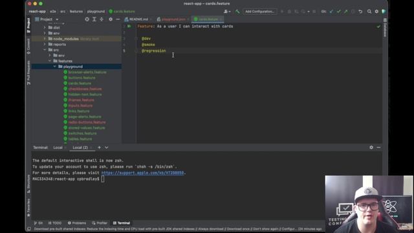Open Search Everywhere magnifier icon
Image resolution: width=414 pixels, height=233 pixels.
(x=369, y=12)
